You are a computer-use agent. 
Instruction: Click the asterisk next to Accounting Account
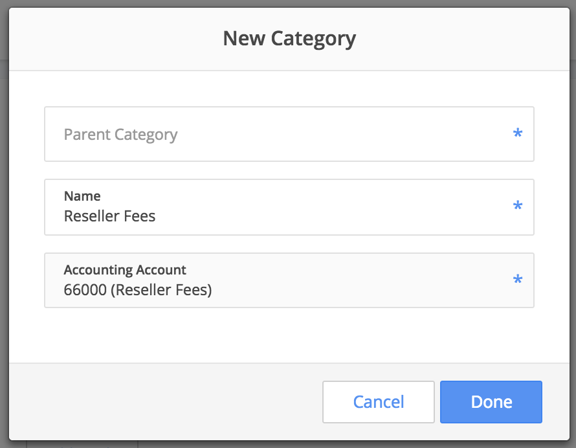click(x=518, y=280)
